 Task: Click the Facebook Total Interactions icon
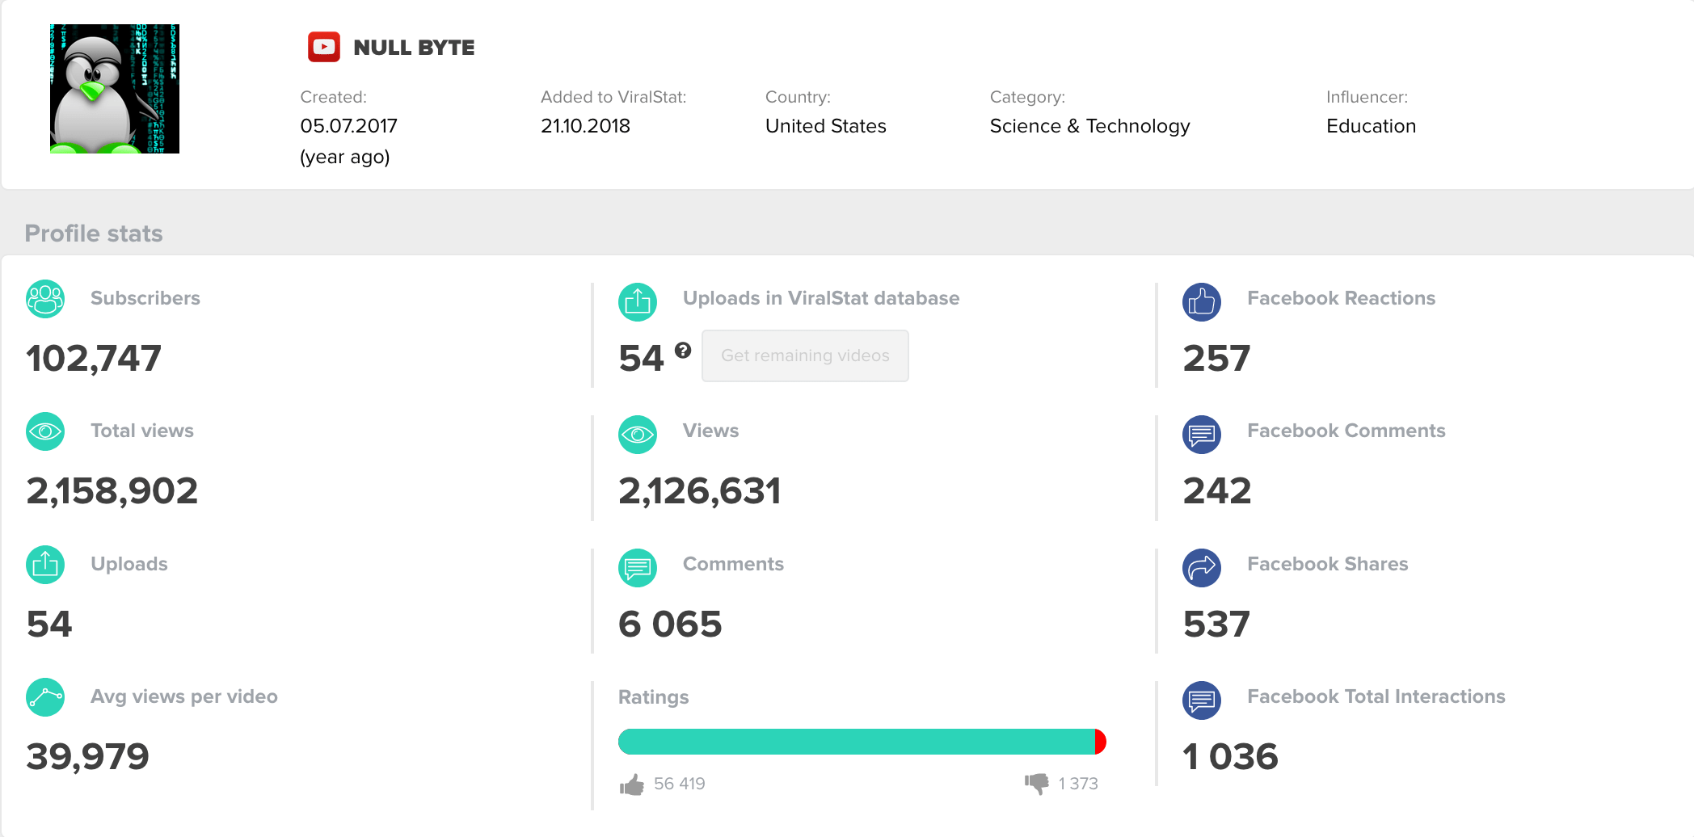(1201, 700)
